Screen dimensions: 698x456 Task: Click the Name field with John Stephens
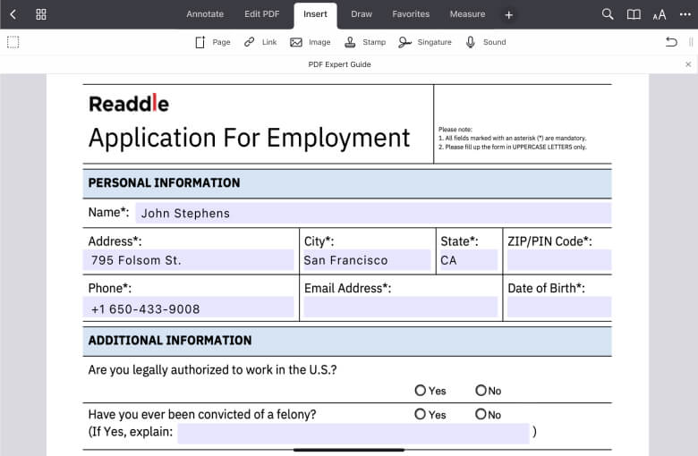tap(373, 213)
